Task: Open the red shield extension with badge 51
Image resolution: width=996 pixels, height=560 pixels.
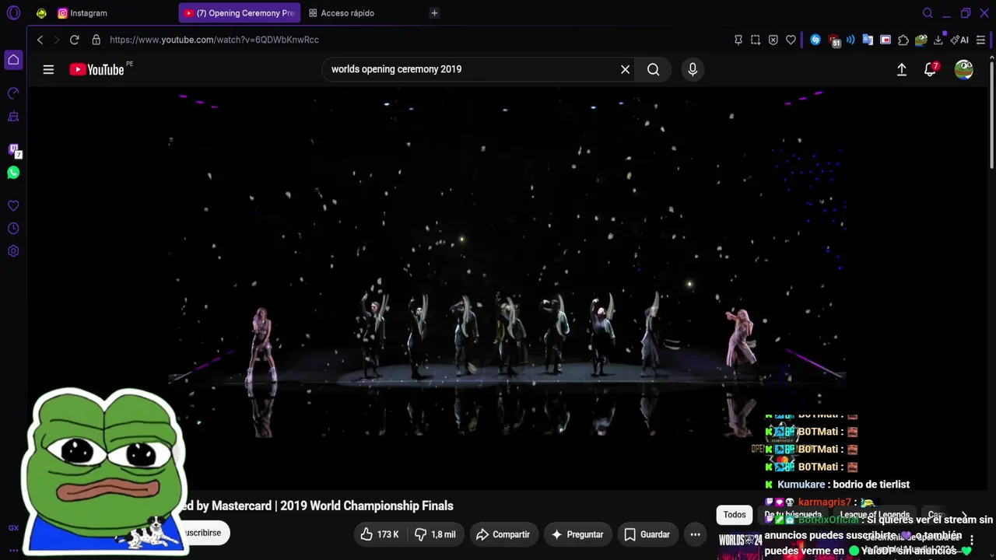Action: 834,40
